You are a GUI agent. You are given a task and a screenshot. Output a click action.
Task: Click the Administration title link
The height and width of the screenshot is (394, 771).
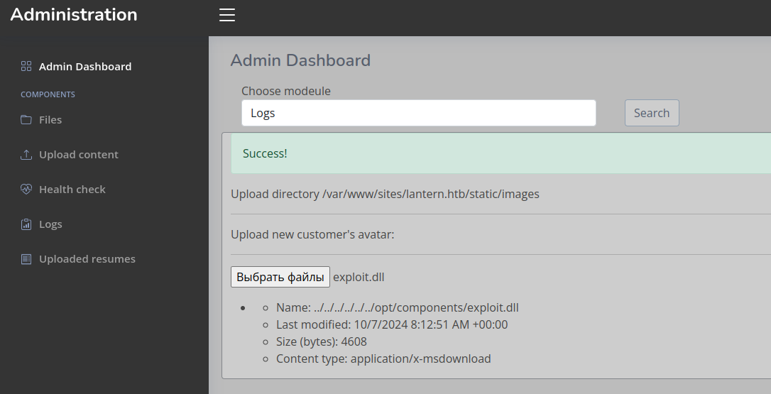74,14
